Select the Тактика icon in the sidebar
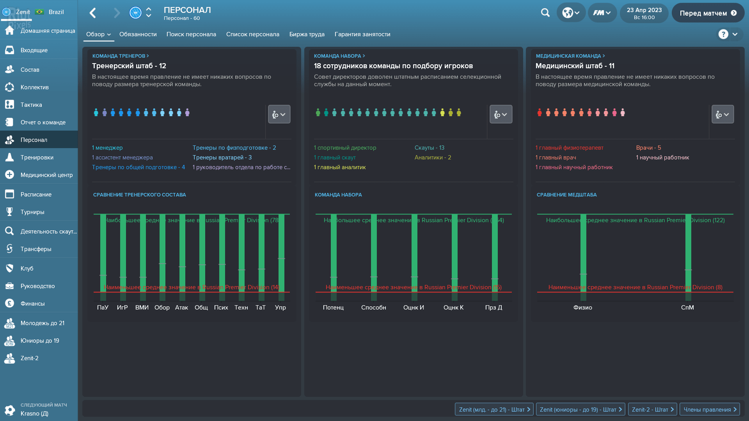The width and height of the screenshot is (749, 421). (9, 104)
